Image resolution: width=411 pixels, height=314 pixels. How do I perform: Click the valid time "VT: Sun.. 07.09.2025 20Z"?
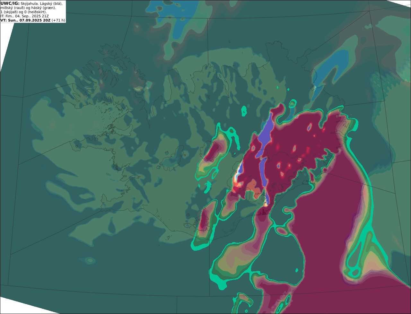pyautogui.click(x=25, y=20)
